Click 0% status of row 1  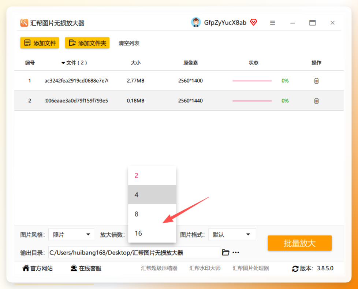tap(285, 81)
